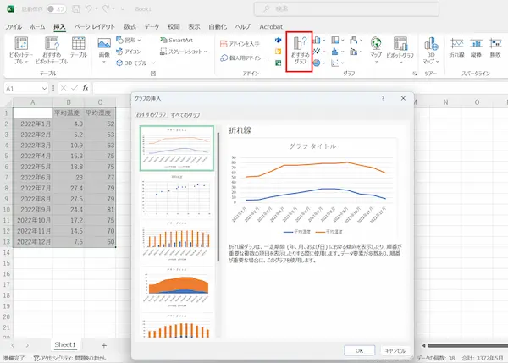
Task: Toggle the 自動保存 (AutoSave) switch
Action: 56,8
